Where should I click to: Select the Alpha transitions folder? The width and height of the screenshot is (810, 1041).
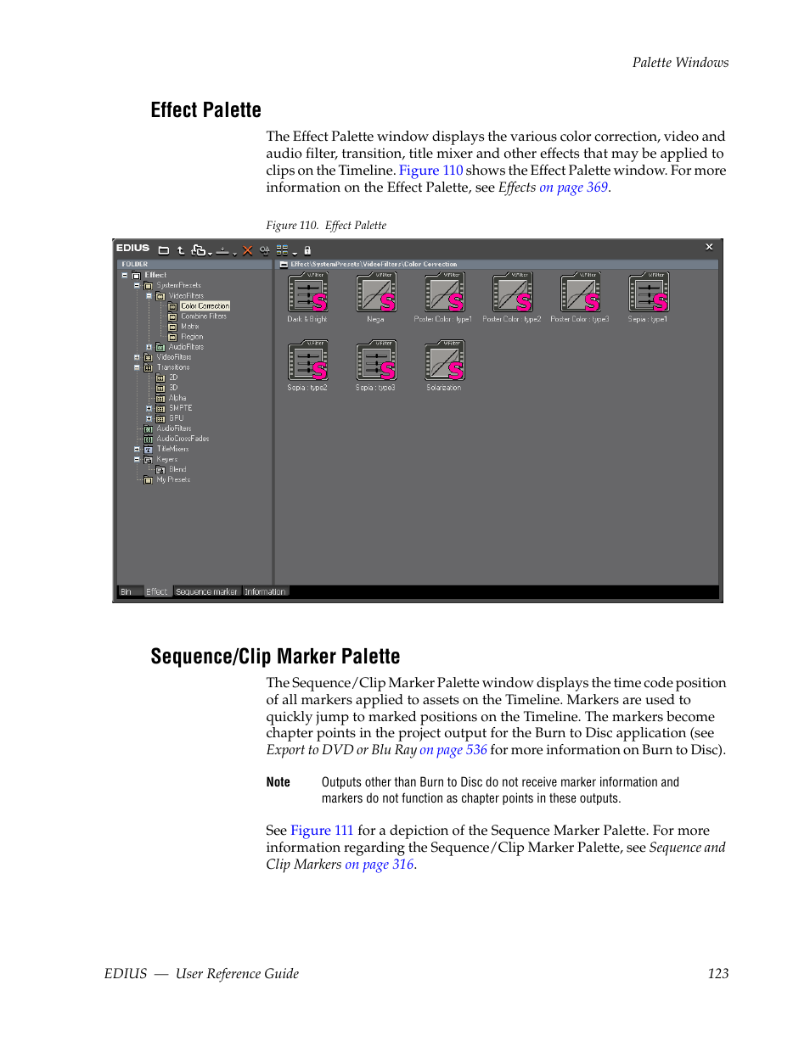pos(177,398)
